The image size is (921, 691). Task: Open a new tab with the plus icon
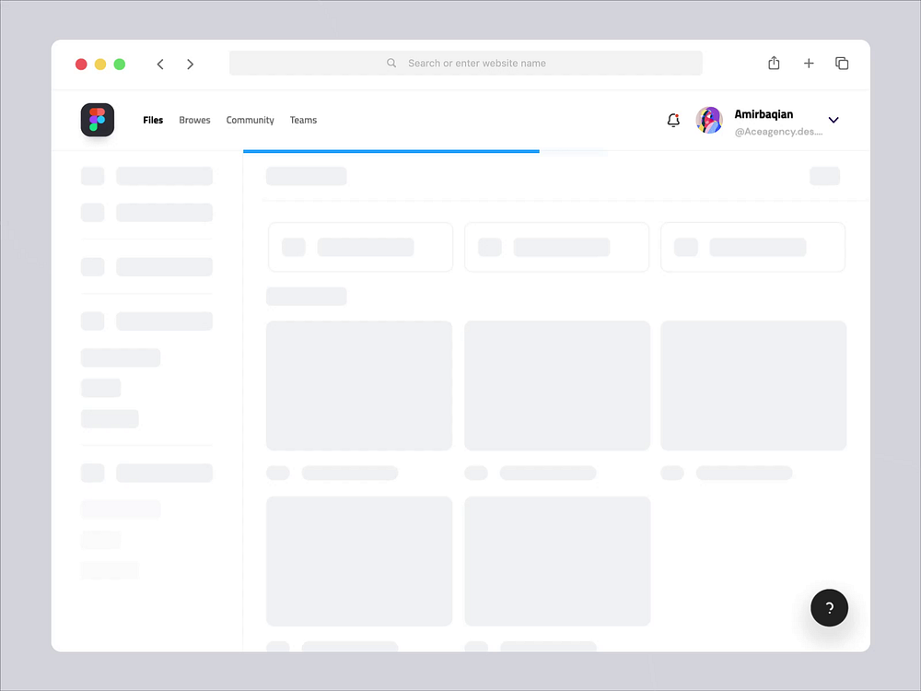point(809,63)
